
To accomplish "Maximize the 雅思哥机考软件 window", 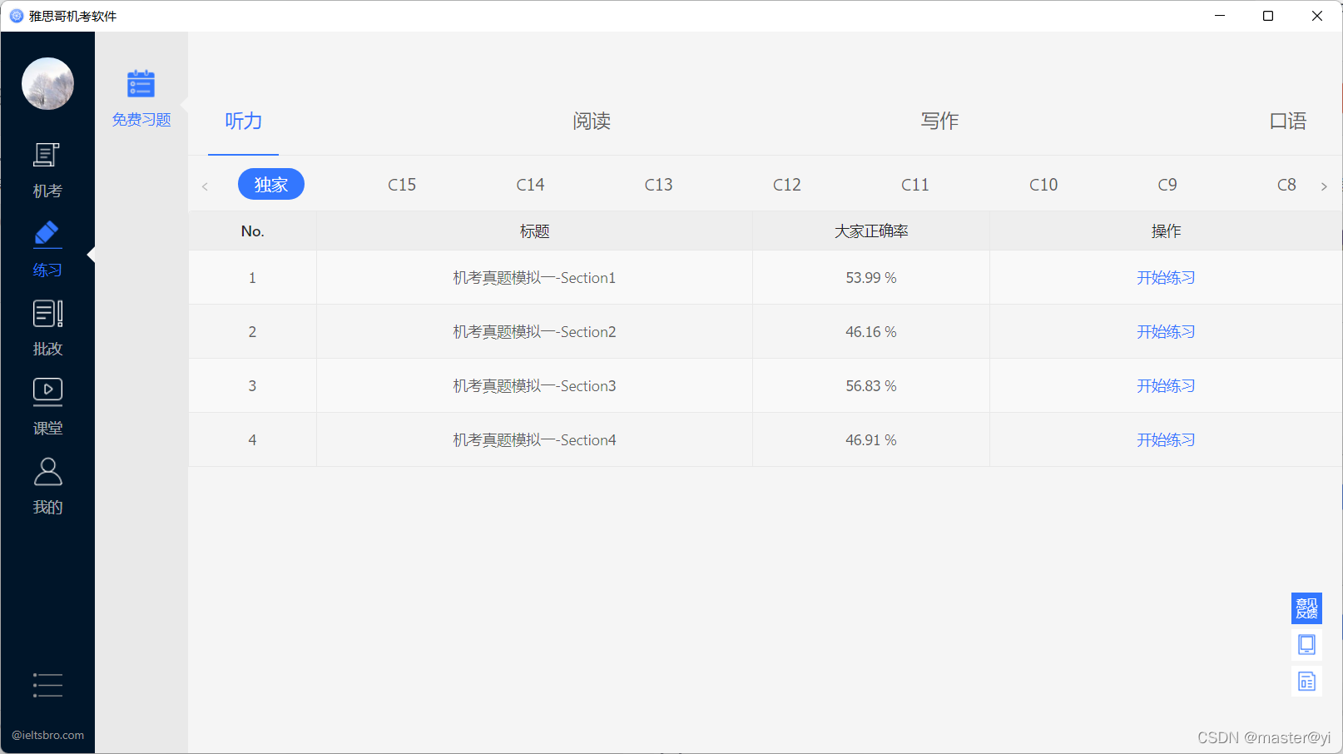I will (1268, 16).
